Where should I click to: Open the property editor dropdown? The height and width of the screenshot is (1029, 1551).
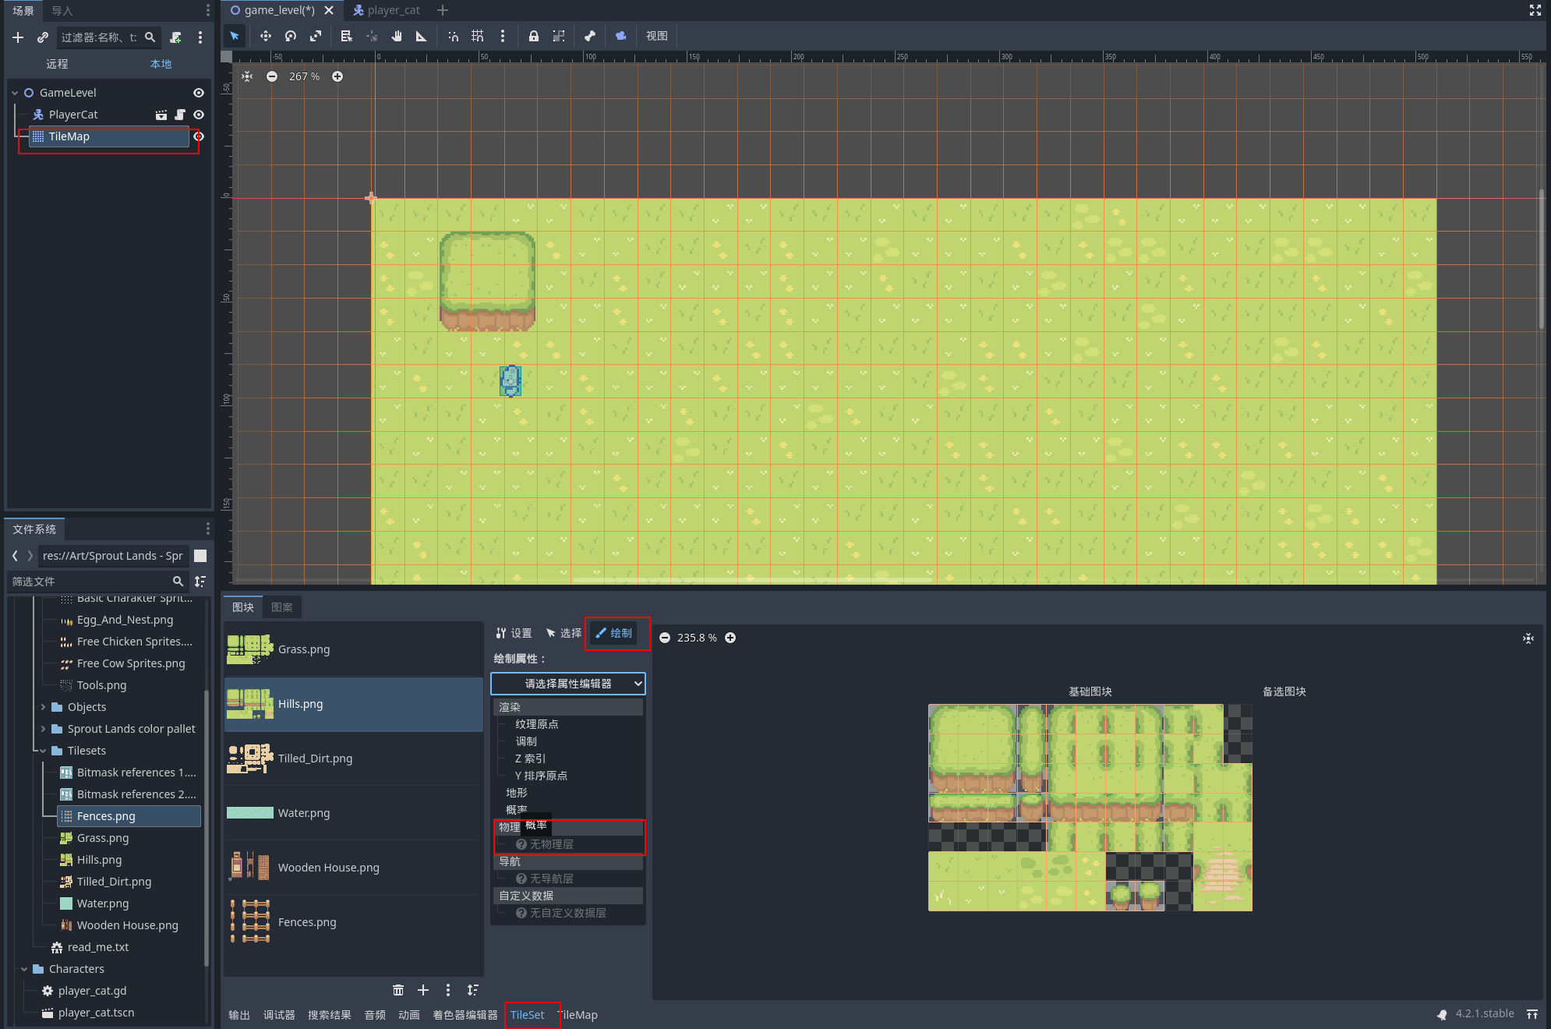click(568, 684)
